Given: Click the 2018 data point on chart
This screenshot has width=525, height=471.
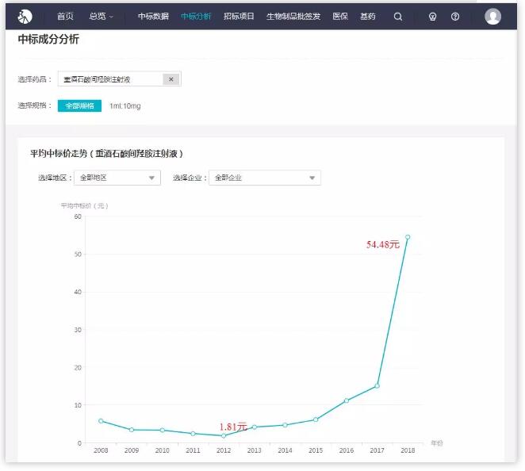Looking at the screenshot, I should pyautogui.click(x=408, y=236).
